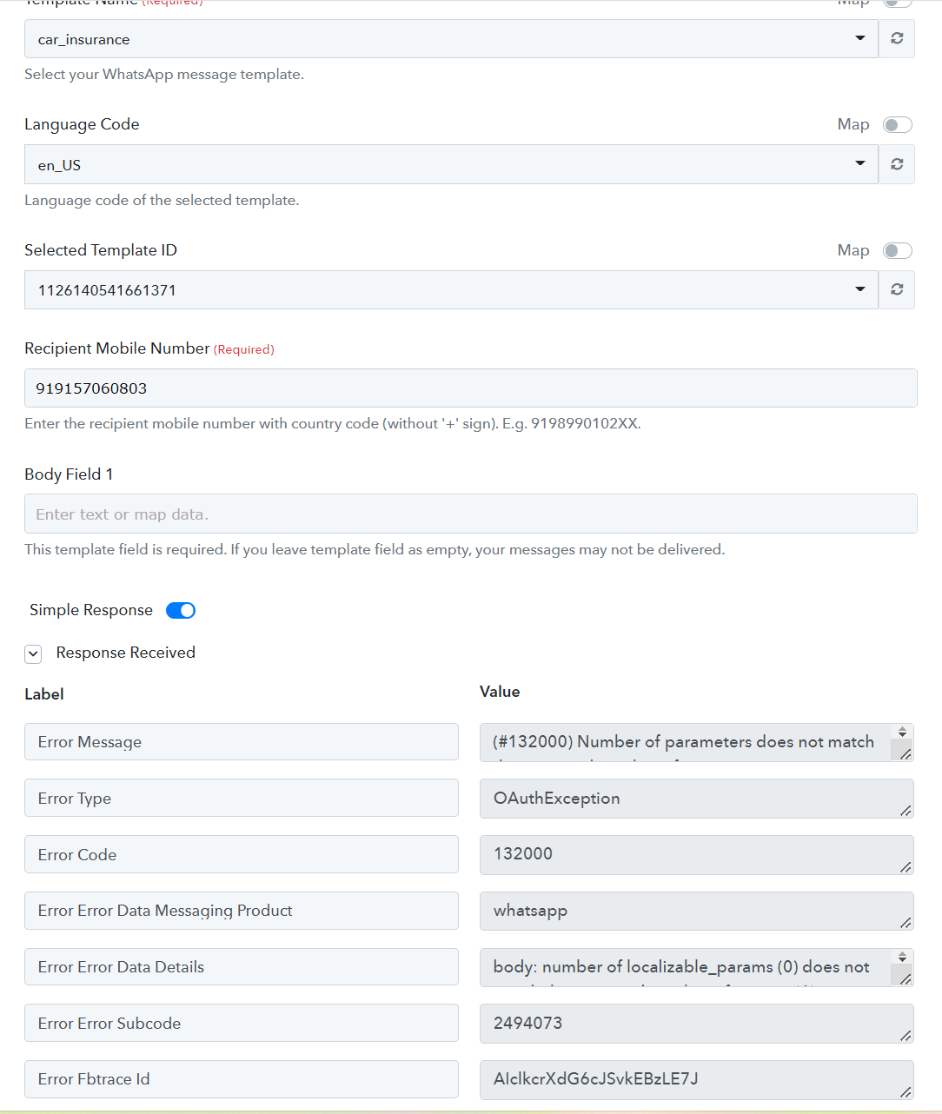
Task: Click the Error Message value textbox
Action: click(x=686, y=742)
